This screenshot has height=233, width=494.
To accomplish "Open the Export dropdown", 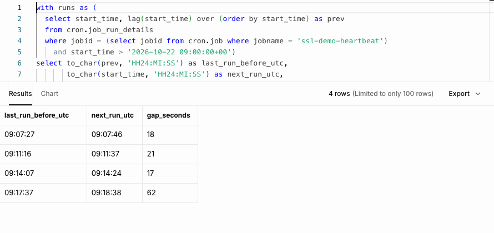I will (465, 94).
